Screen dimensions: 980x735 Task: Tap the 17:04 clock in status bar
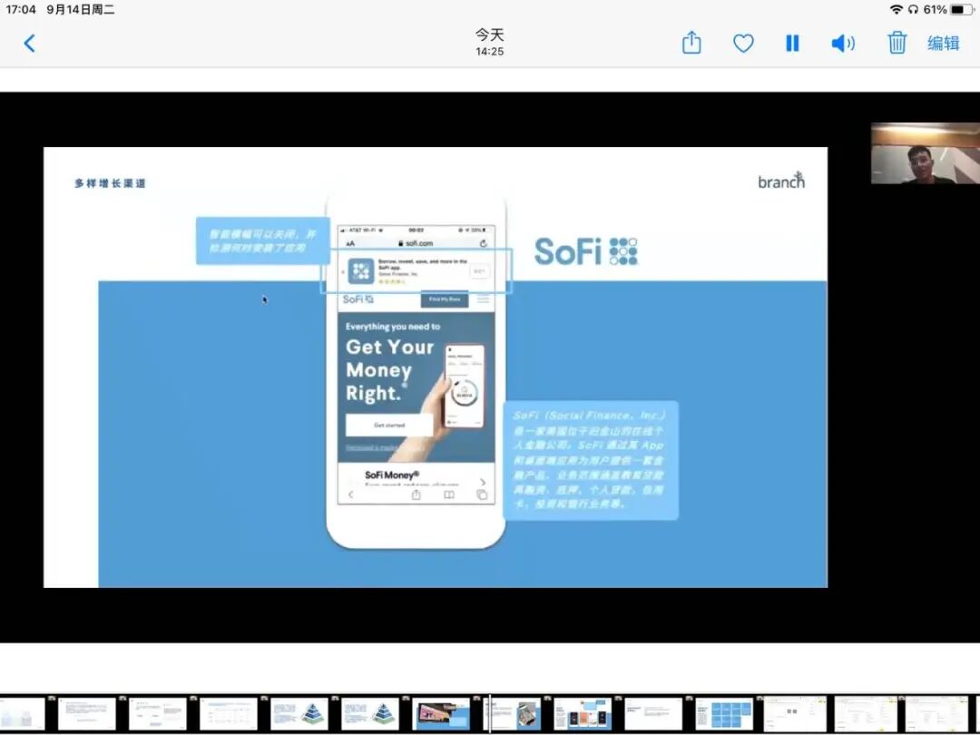pos(21,9)
